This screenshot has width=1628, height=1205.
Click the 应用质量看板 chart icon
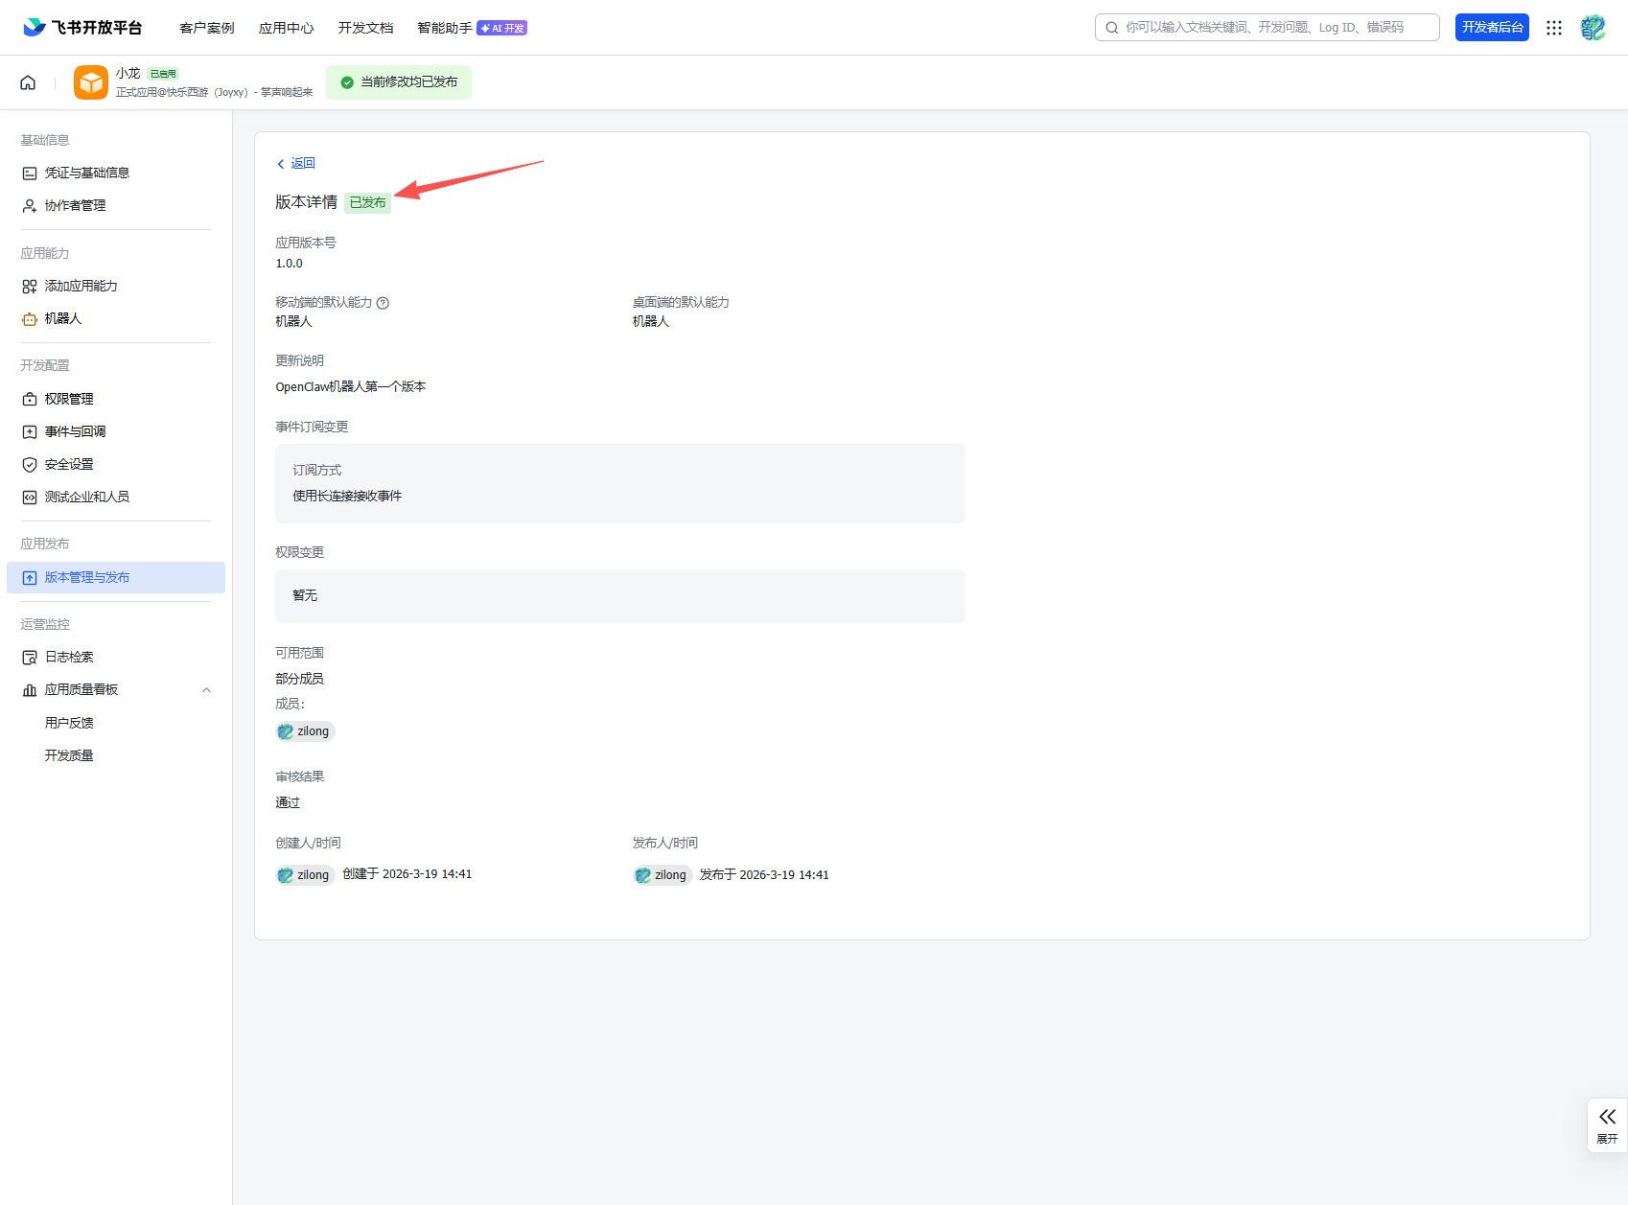click(x=30, y=690)
